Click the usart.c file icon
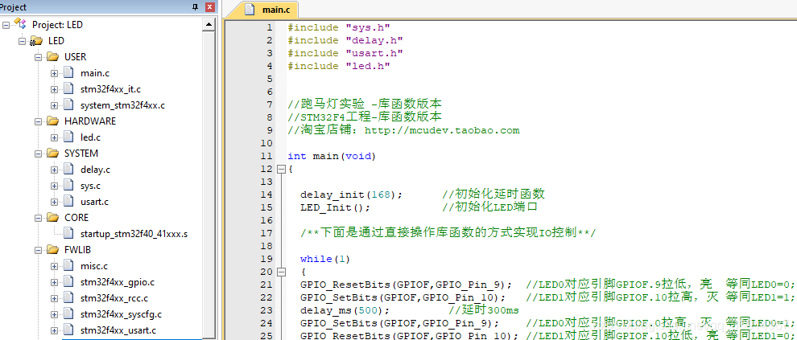 click(x=68, y=202)
